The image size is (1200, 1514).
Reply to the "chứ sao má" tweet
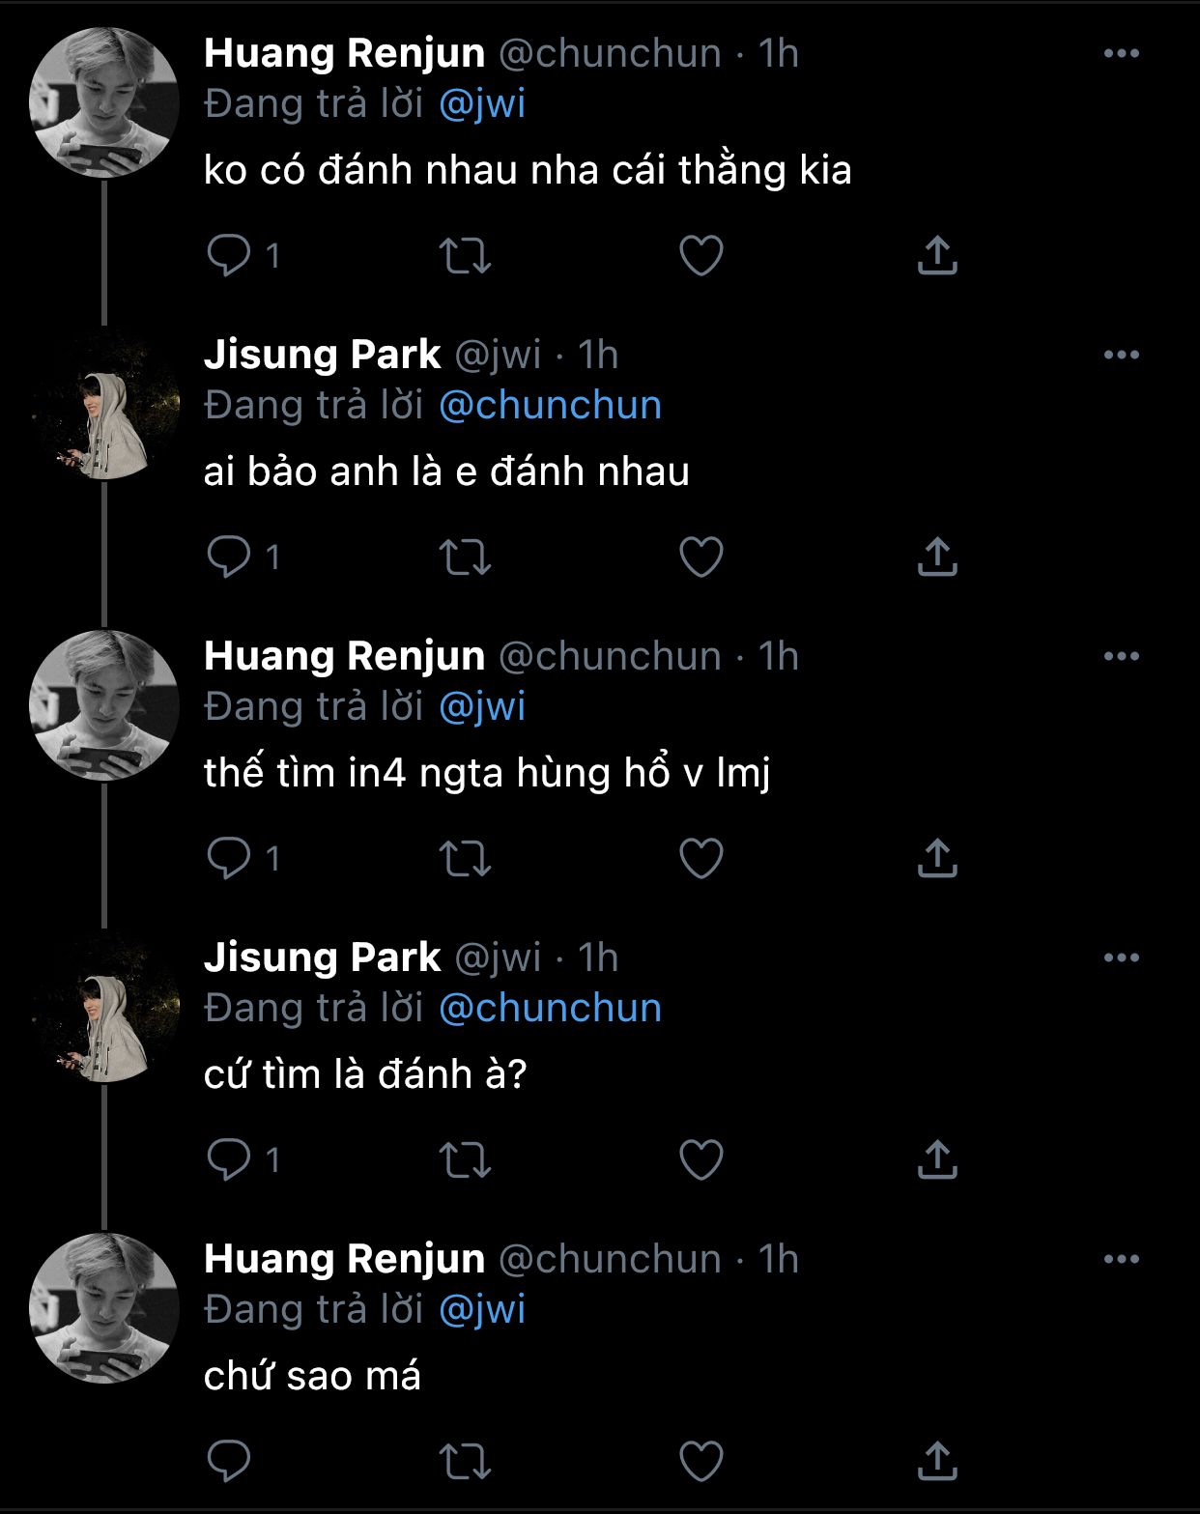tap(229, 1461)
